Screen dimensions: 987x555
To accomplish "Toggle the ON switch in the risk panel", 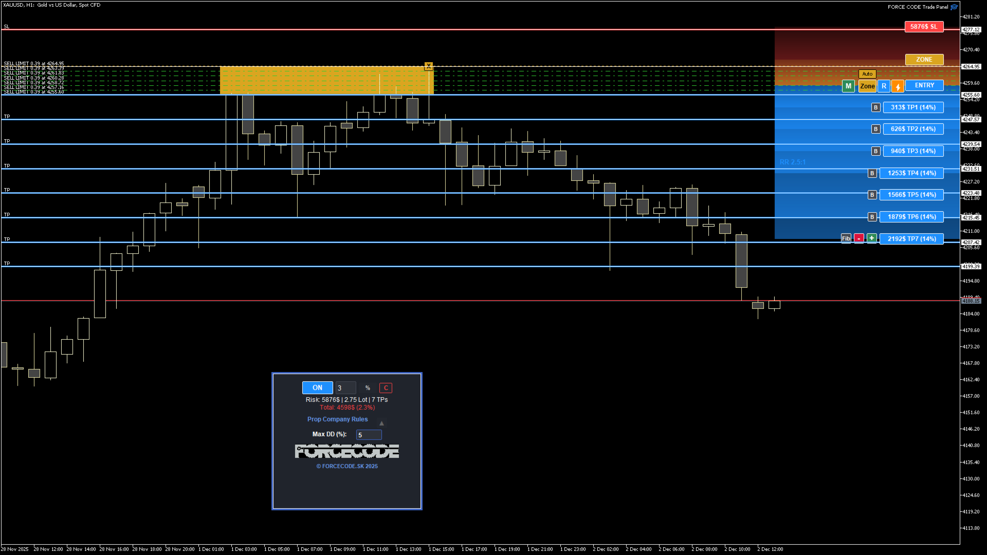I will (317, 387).
